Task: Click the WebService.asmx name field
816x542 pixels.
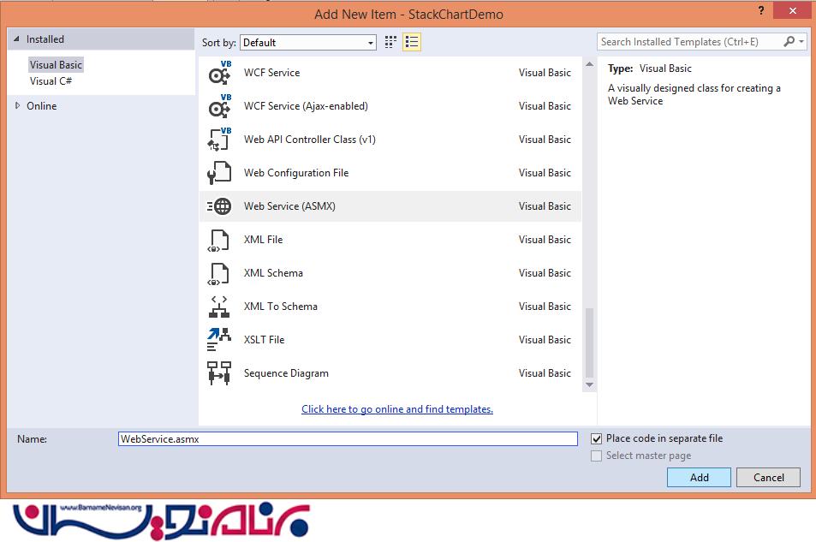Action: tap(348, 439)
